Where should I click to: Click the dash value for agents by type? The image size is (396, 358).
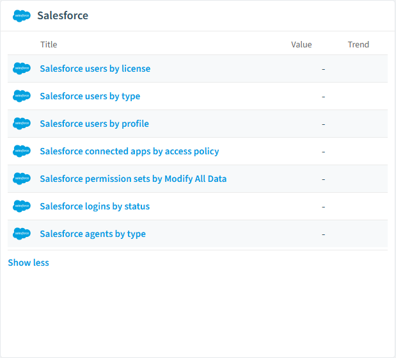pos(323,234)
